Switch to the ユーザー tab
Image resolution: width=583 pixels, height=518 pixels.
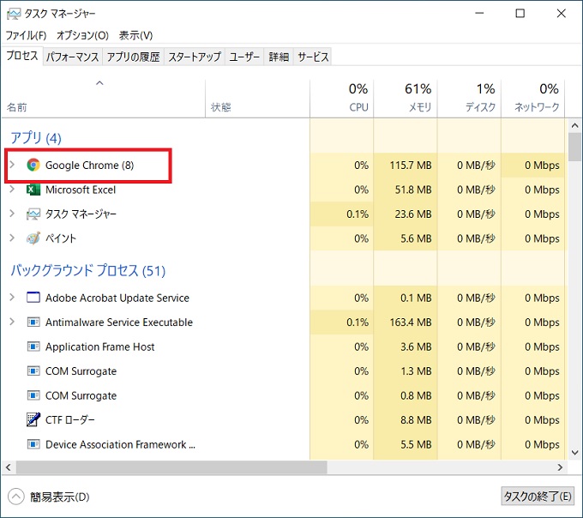pyautogui.click(x=244, y=57)
